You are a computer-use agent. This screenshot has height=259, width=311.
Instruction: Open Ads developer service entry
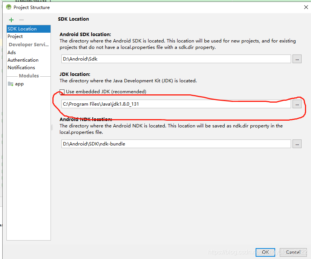point(29,52)
